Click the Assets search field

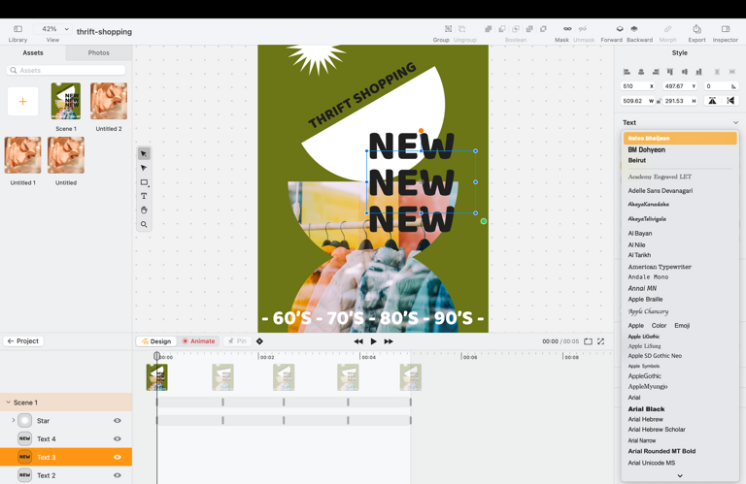66,70
